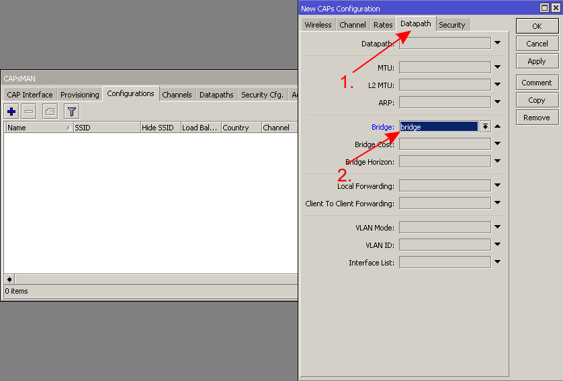Click the Cancel button
The image size is (563, 381).
click(x=537, y=44)
